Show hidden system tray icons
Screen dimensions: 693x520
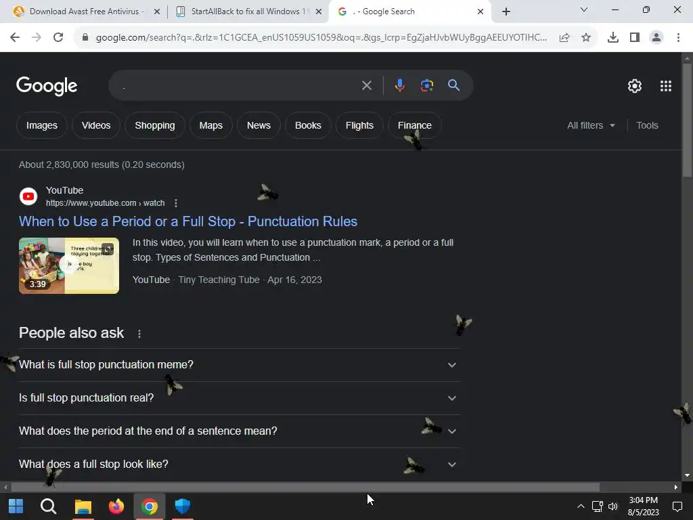[581, 506]
